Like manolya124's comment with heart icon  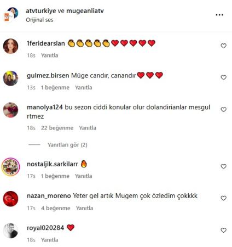point(223,110)
